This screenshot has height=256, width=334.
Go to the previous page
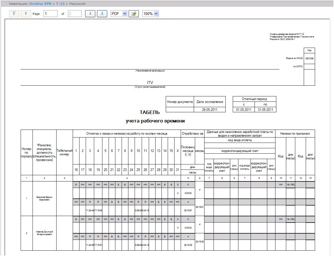coord(26,14)
